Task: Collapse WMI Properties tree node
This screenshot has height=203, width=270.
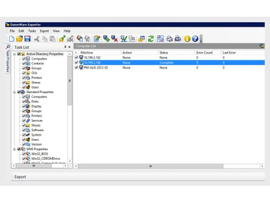Action: point(15,149)
